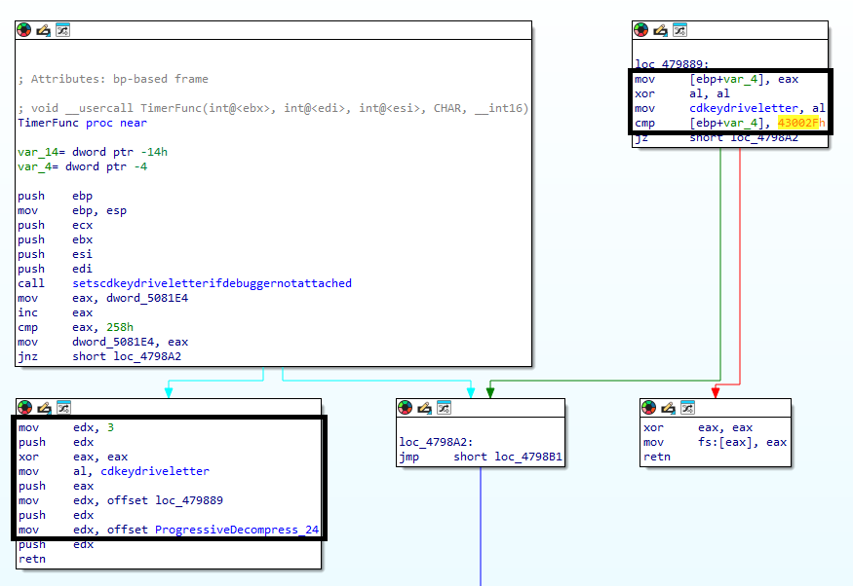Screen dimensions: 853x586
Task: Click the 'TimerFunc proc near' line
Action: click(x=82, y=123)
